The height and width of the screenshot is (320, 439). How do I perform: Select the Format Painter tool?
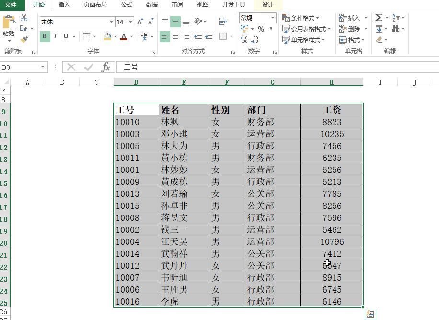[x=24, y=38]
